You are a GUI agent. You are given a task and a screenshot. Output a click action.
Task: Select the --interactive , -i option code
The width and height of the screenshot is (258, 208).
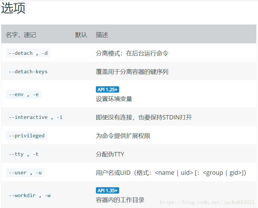35,117
